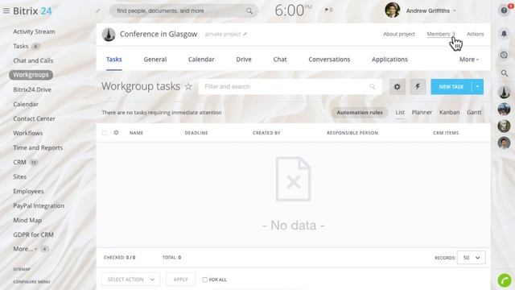Screen dimensions: 515x290
Task: Expand the More tabs dropdown
Action: (468, 60)
